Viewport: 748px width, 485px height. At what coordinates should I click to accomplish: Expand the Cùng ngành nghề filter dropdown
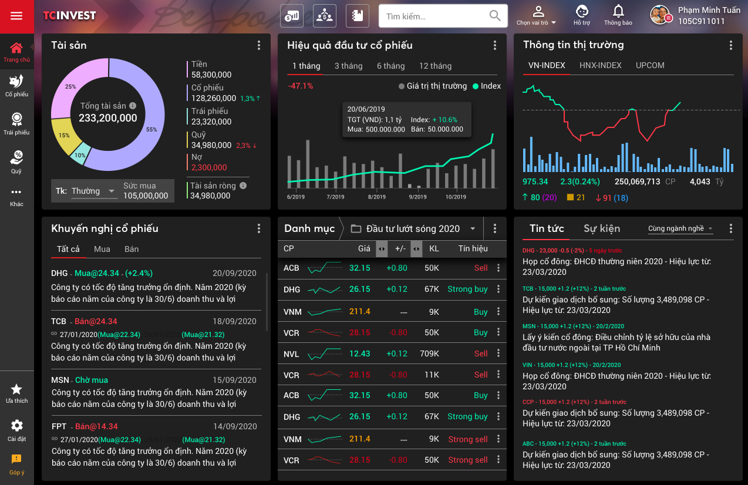click(680, 229)
